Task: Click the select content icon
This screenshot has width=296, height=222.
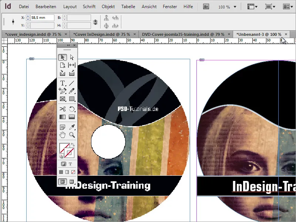Action: [106, 26]
